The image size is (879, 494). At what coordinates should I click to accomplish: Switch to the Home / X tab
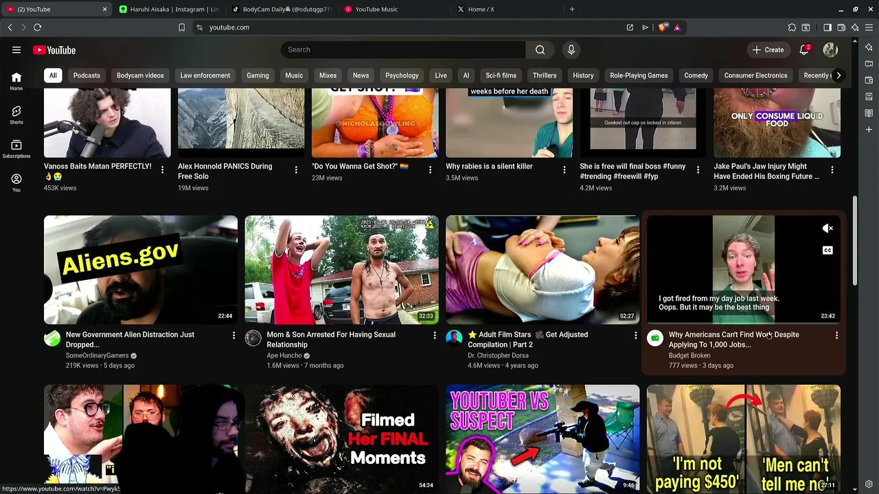(508, 9)
